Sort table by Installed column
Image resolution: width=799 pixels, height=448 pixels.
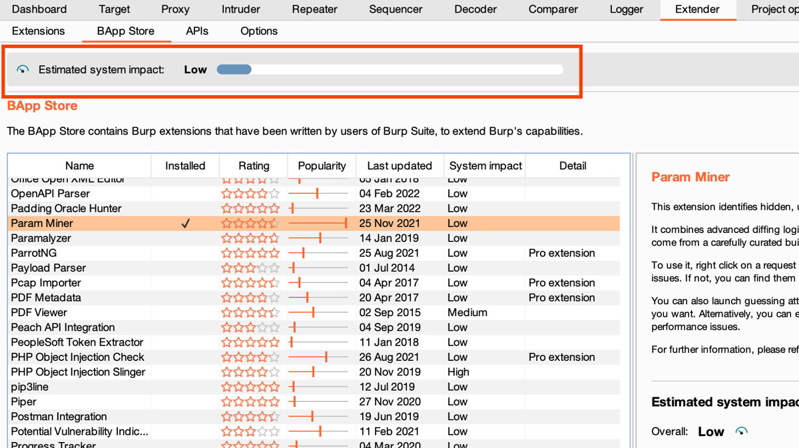point(185,166)
